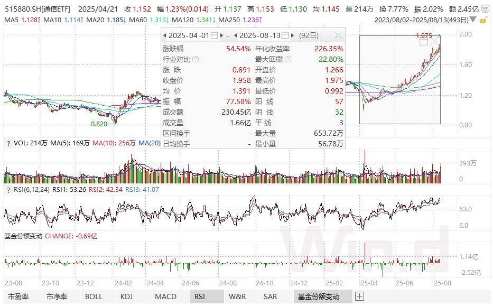Click the small square icon near 1.975 peak
This screenshot has width=493, height=306.
pyautogui.click(x=424, y=42)
